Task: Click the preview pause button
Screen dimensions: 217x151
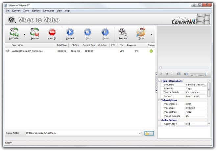Action: [167, 74]
